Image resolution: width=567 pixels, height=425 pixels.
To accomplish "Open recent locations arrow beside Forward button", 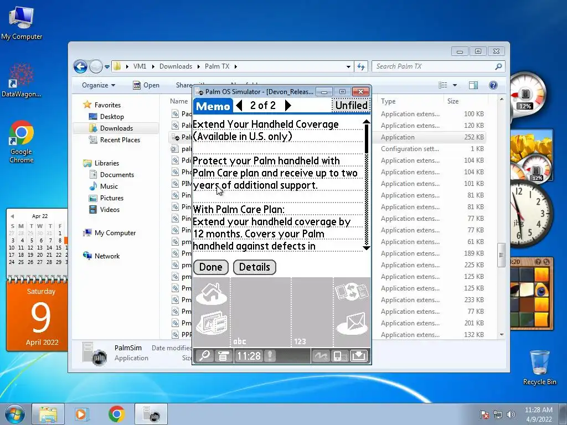I will tap(107, 66).
